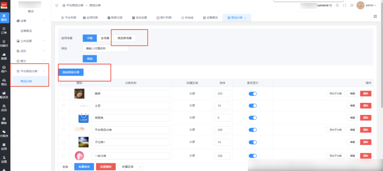Open the 售后 after-sales headset icon
The width and height of the screenshot is (383, 171).
[x=4, y=82]
